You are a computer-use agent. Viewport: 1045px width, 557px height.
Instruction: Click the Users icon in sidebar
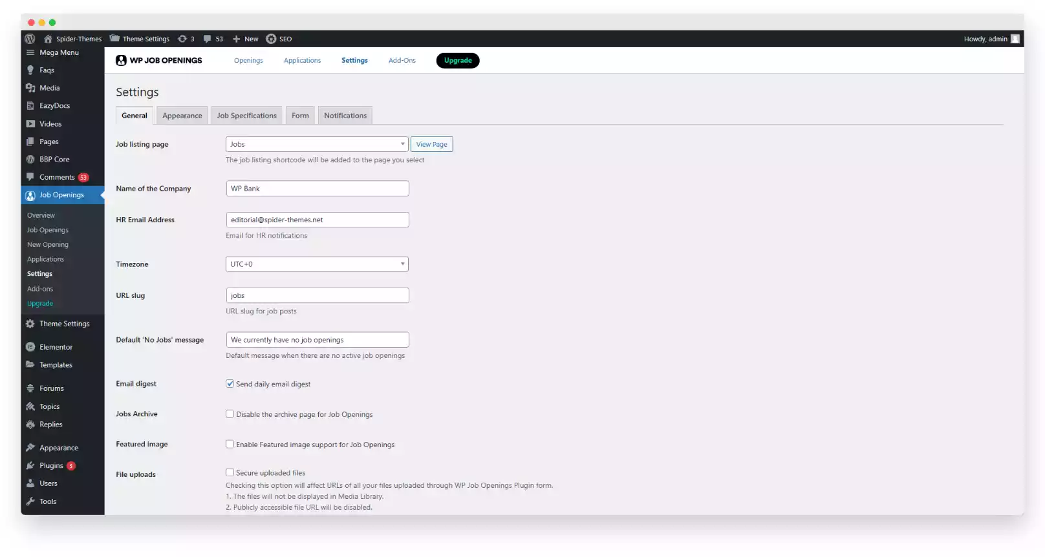[30, 483]
